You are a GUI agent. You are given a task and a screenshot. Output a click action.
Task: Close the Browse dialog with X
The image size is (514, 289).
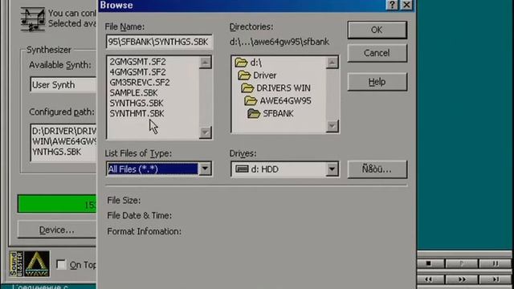pos(406,5)
